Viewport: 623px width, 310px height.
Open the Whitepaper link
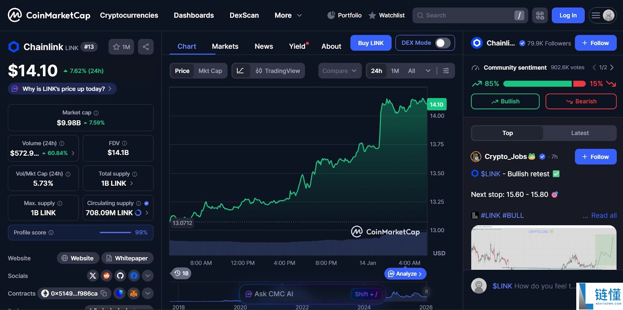[x=127, y=258]
